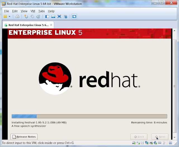Click the Back button in installer
Viewport: 179px width, 147px height.
pos(139,137)
